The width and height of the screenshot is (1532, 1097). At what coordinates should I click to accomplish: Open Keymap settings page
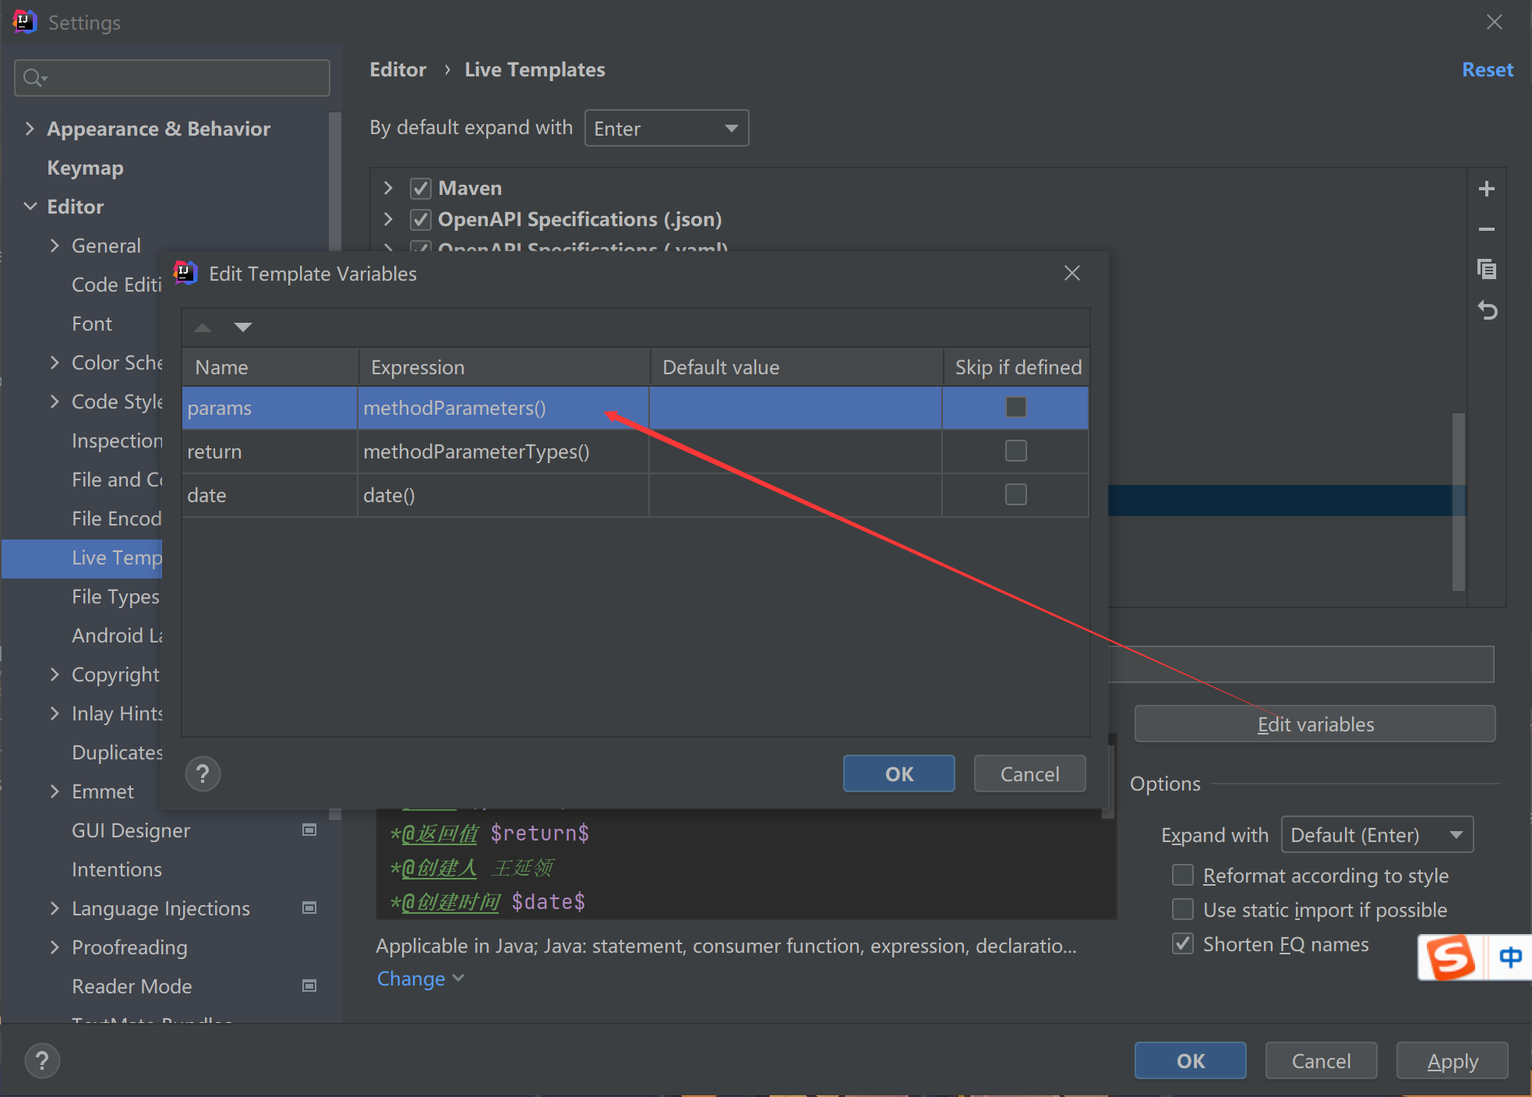click(x=85, y=168)
